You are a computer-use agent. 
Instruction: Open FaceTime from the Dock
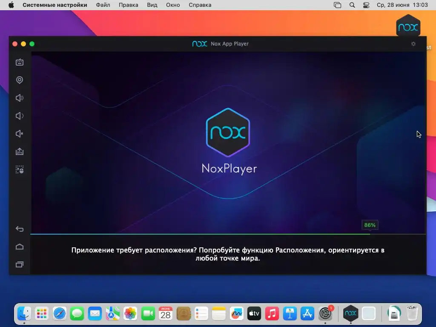(148, 314)
